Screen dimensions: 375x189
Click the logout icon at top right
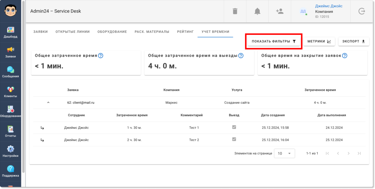(362, 11)
